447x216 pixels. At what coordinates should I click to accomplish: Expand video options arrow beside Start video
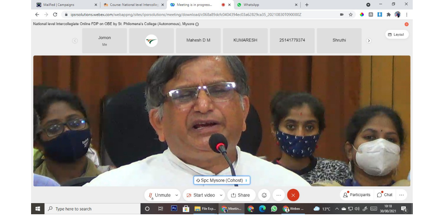point(221,195)
